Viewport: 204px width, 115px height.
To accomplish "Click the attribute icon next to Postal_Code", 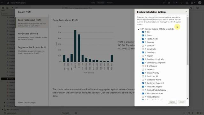I will click(x=145, y=39).
